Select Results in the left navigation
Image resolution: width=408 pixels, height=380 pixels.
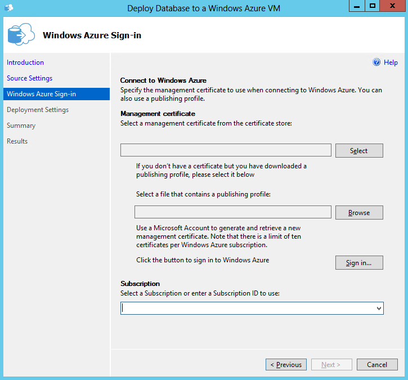point(17,141)
